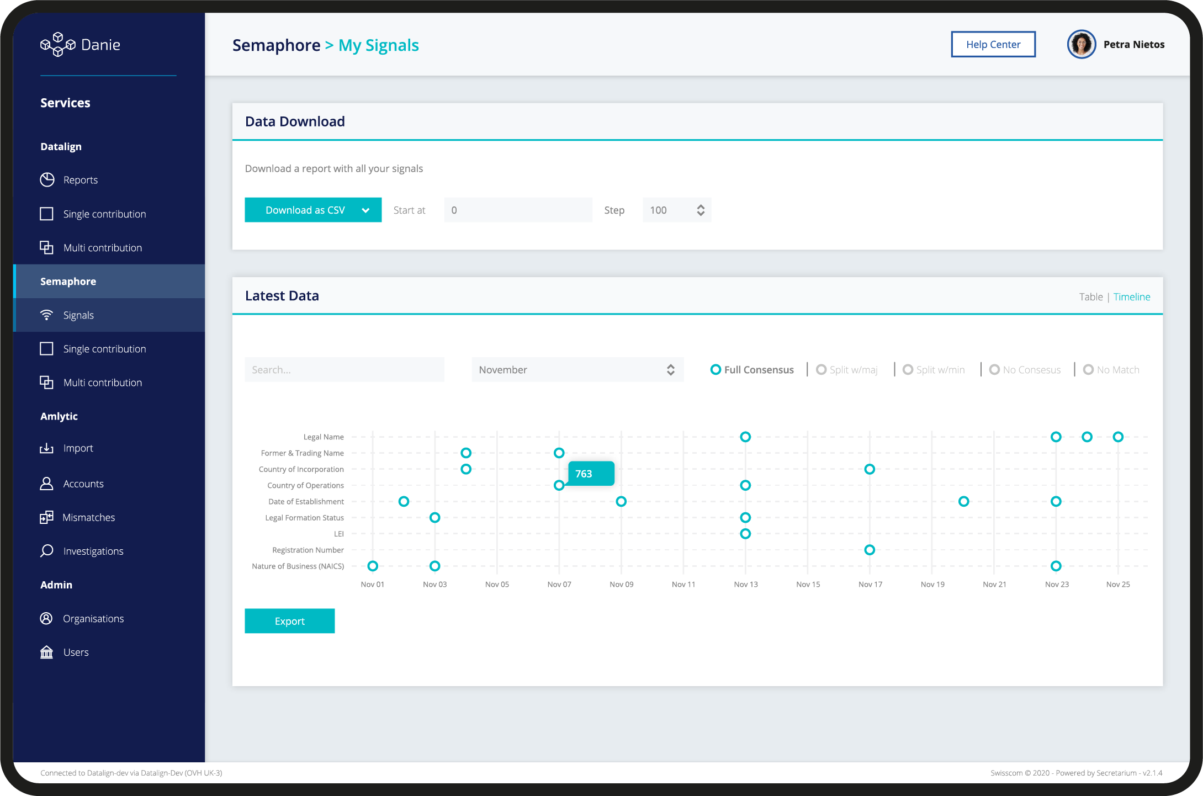Enable the No Match radio filter
The height and width of the screenshot is (796, 1203).
[x=1088, y=370]
